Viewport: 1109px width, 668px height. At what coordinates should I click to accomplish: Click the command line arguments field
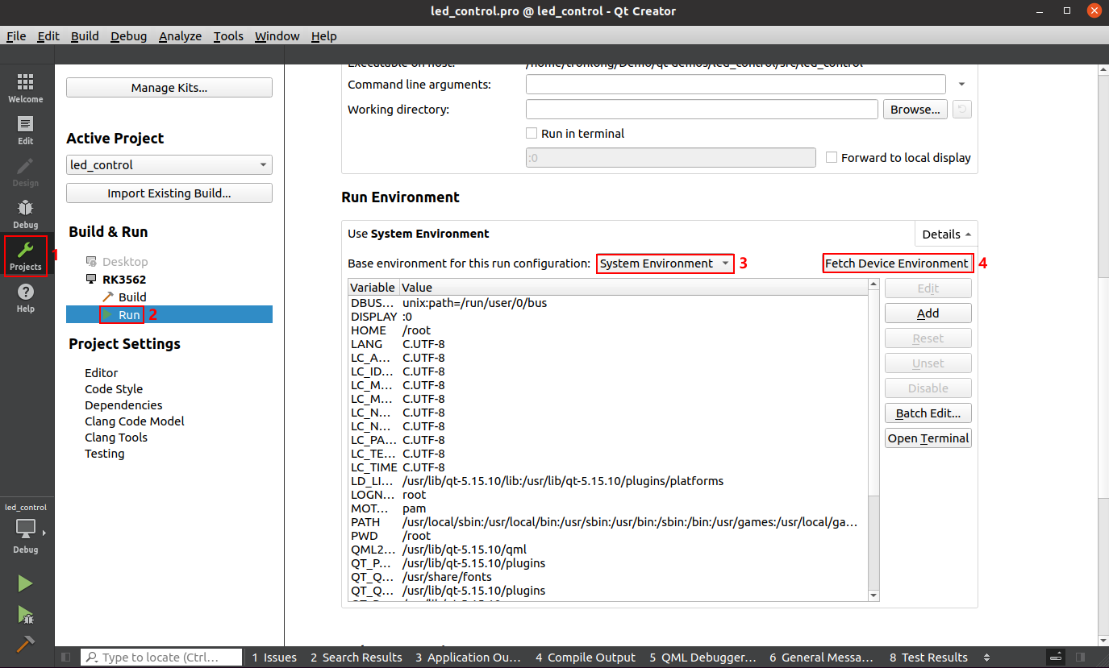point(736,85)
